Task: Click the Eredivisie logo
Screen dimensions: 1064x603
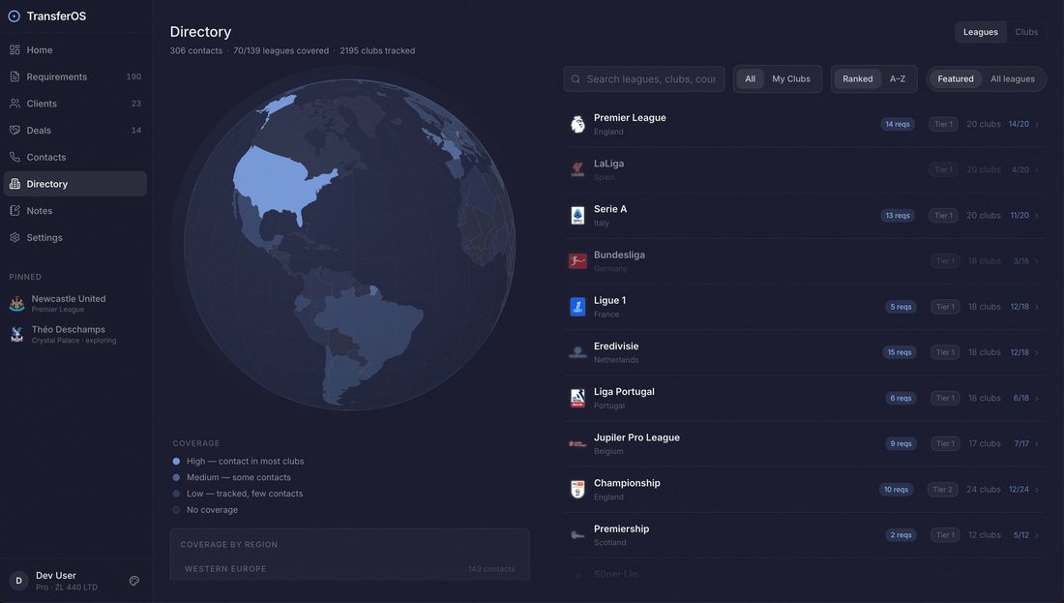Action: pos(577,352)
